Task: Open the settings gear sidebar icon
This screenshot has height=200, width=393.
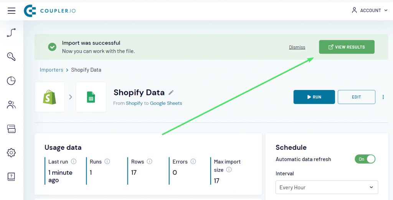Action: point(11,152)
